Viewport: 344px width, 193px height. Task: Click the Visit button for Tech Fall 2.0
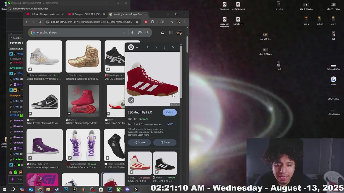pyautogui.click(x=170, y=112)
